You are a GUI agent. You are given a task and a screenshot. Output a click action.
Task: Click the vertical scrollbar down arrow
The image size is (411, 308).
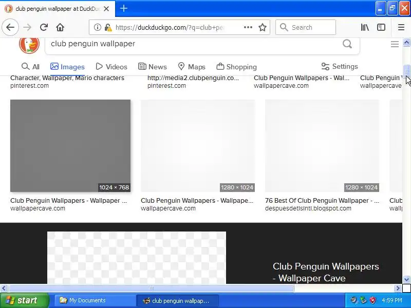[x=406, y=279]
